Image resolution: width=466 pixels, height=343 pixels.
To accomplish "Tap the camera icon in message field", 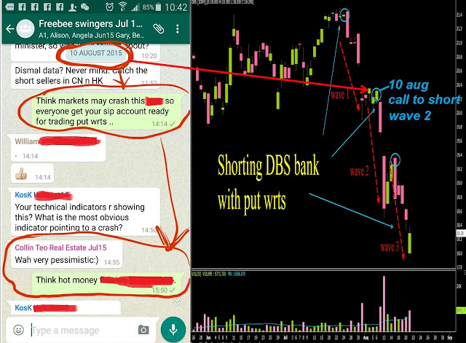I will [143, 330].
